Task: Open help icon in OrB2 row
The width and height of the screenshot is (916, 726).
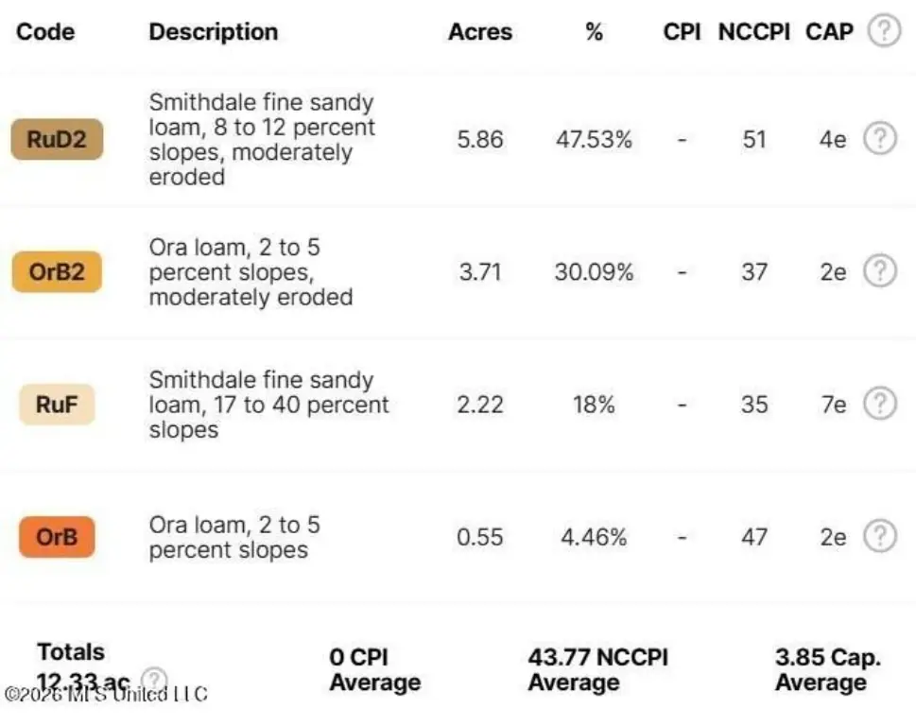Action: click(880, 271)
